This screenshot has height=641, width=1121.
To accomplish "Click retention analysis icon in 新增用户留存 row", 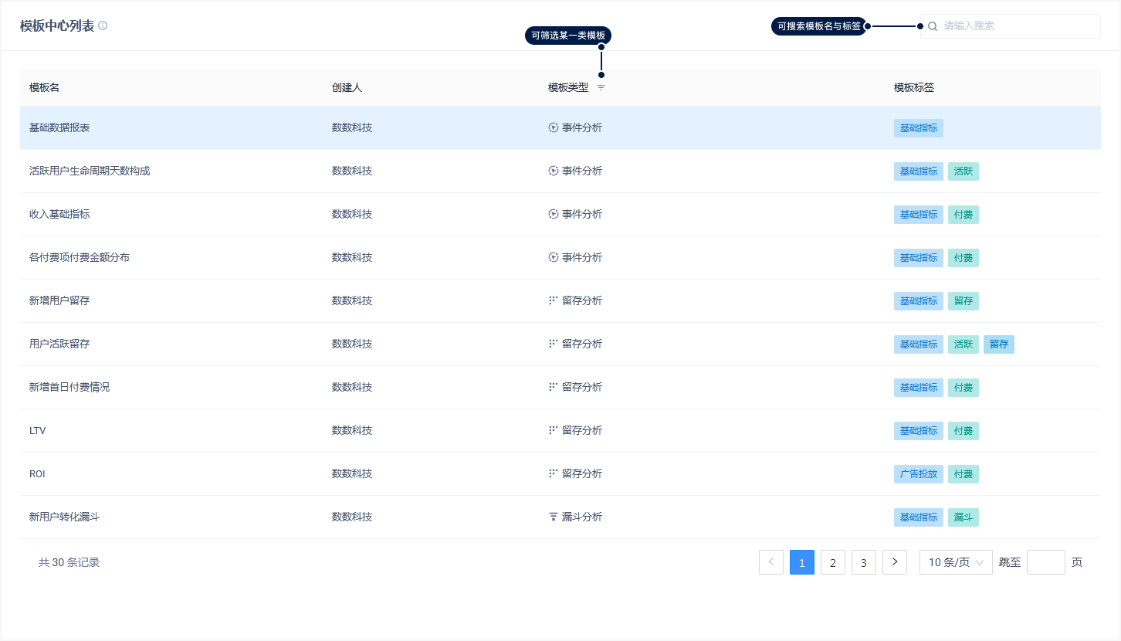I will [553, 300].
